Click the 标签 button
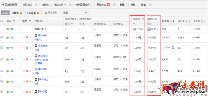Screen dimensions: 208x97 [x=143, y=5]
